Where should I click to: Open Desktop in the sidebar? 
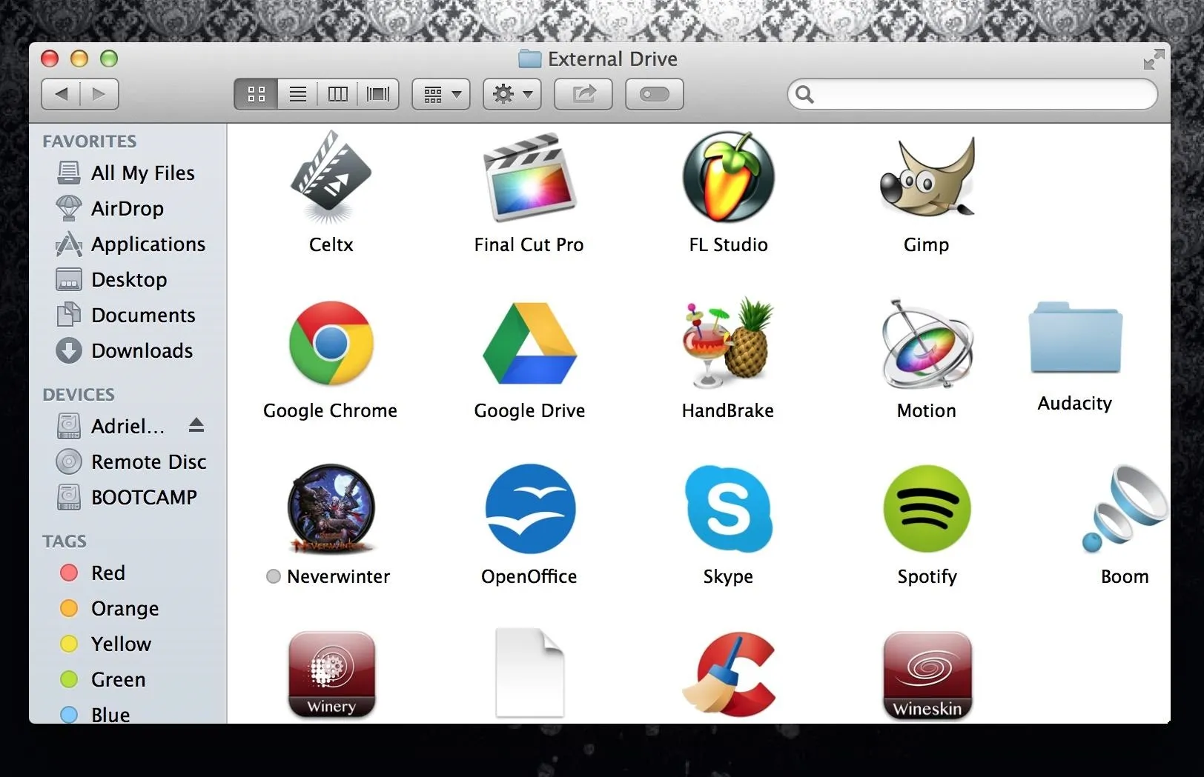(128, 279)
